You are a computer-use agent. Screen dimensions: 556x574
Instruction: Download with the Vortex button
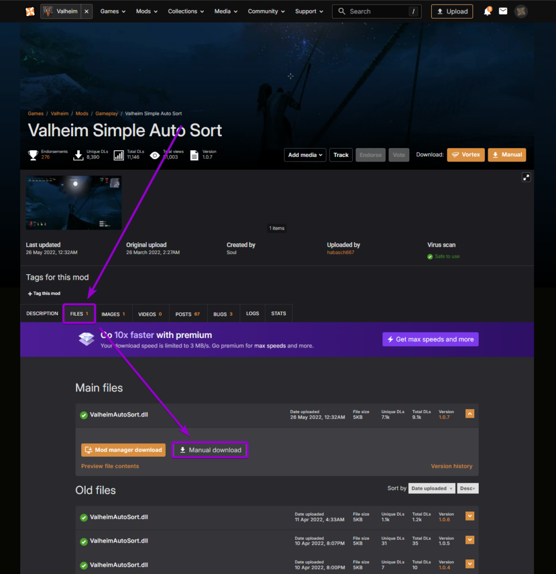tap(466, 155)
